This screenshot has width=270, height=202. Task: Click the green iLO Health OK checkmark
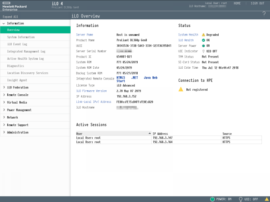(203, 40)
